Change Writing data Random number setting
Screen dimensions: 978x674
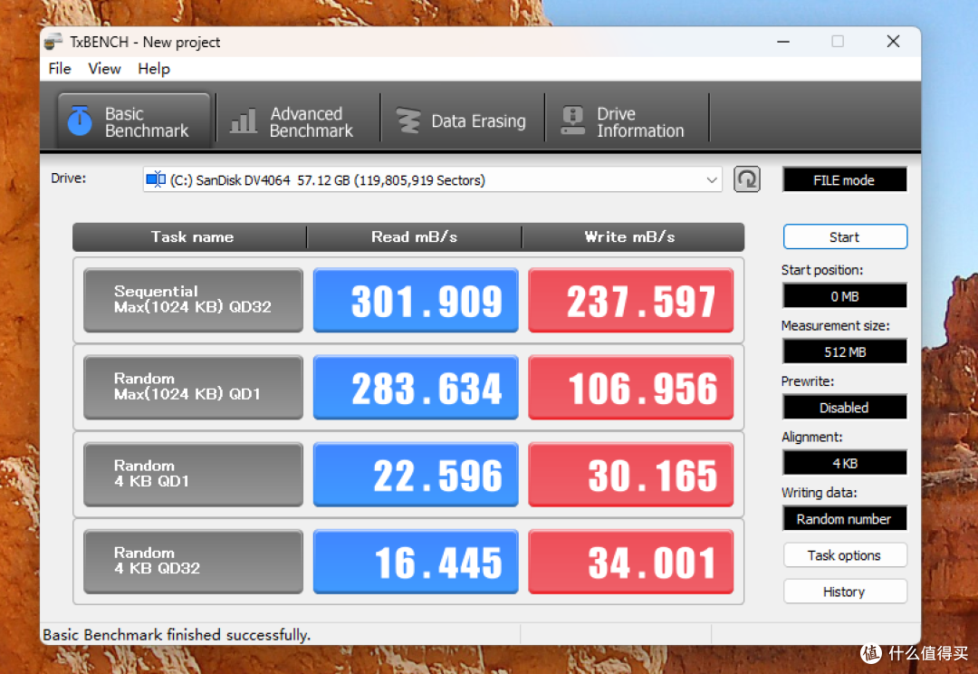tap(845, 518)
